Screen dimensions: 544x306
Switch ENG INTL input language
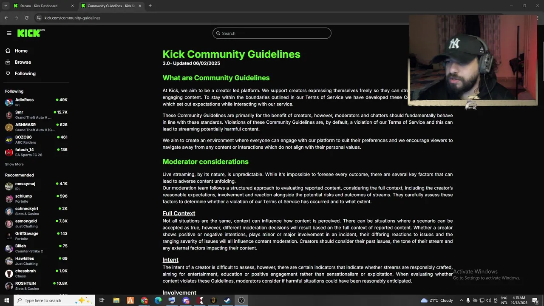click(x=504, y=300)
